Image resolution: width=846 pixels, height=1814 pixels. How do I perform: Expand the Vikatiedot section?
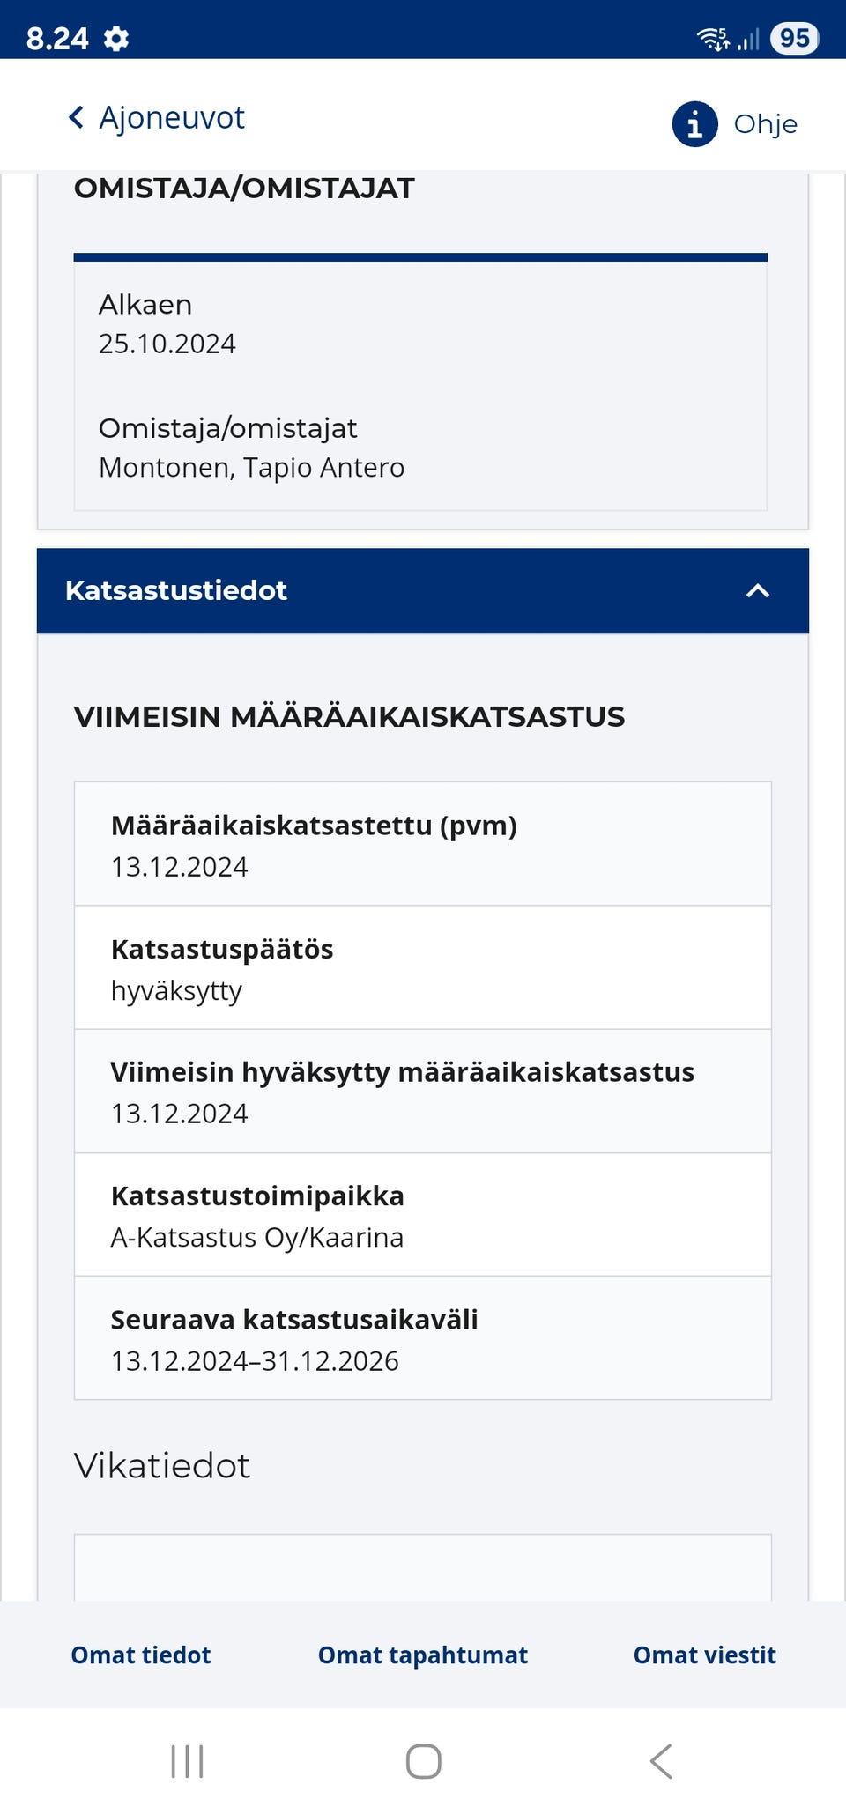(x=163, y=1465)
